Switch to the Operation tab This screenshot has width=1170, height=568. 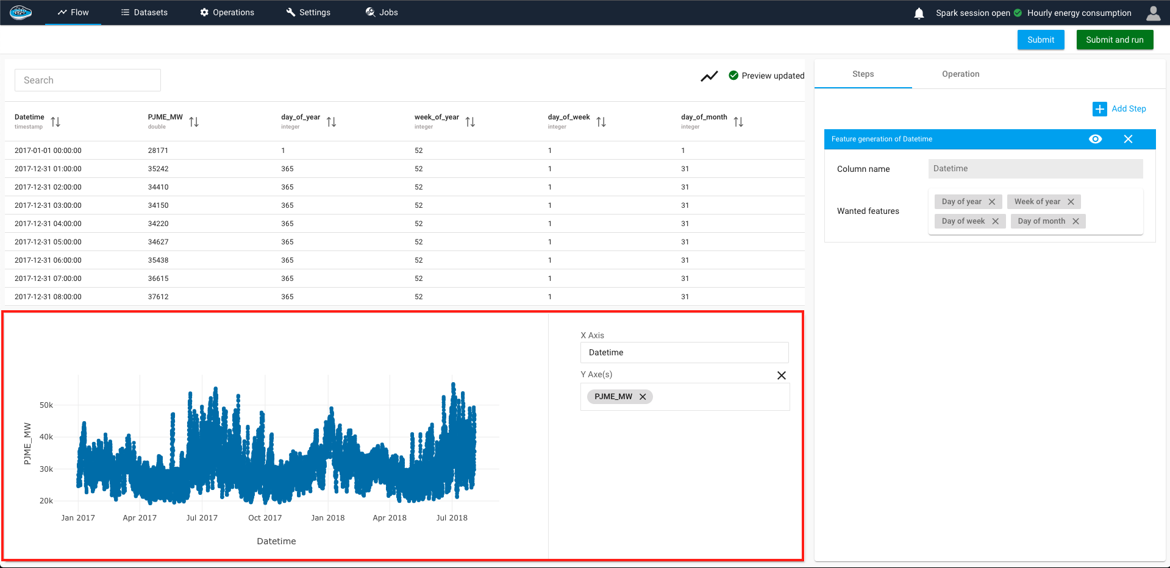(x=960, y=74)
